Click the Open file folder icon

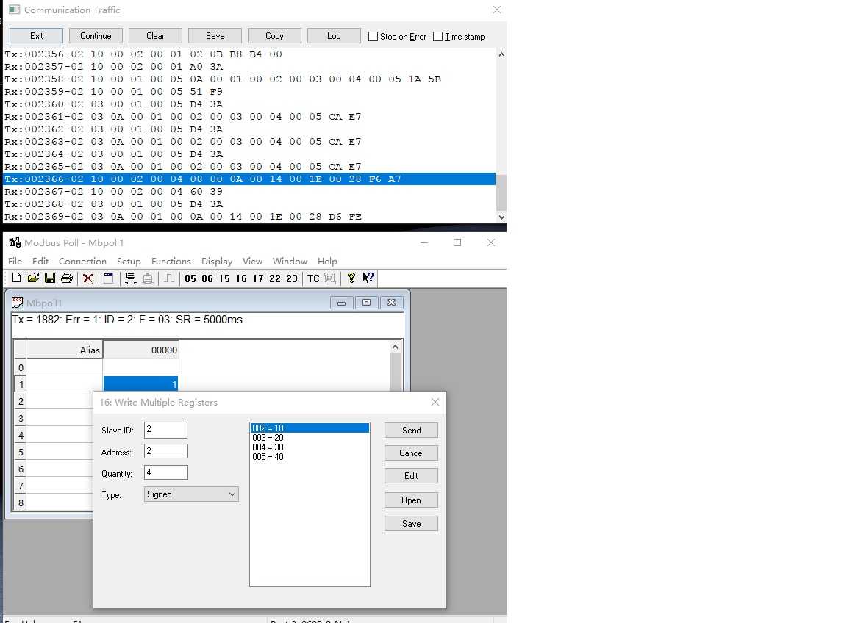coord(33,278)
